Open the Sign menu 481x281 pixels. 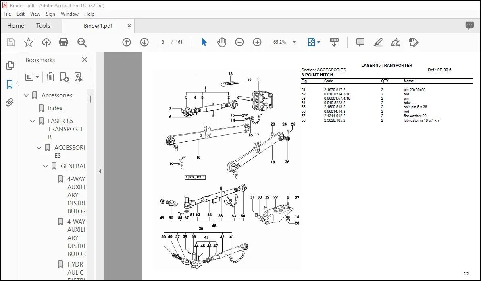point(50,14)
